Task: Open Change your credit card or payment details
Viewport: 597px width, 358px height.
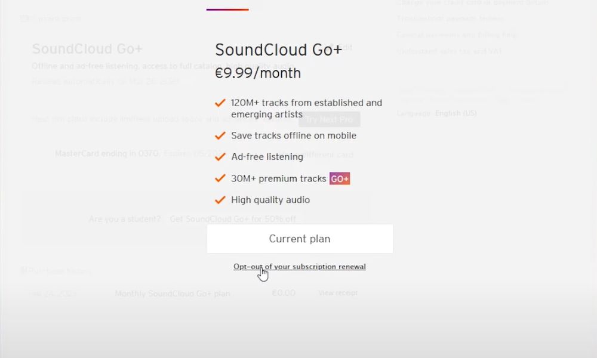Action: coord(472,3)
